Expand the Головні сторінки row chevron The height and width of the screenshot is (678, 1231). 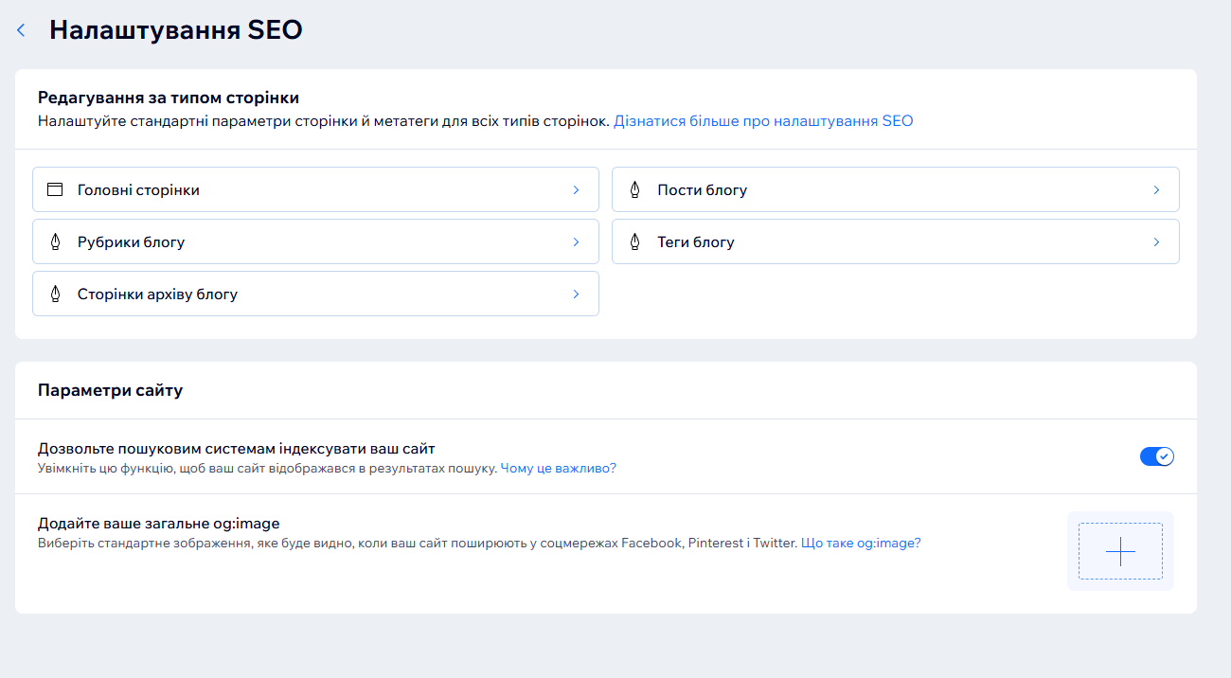(576, 189)
